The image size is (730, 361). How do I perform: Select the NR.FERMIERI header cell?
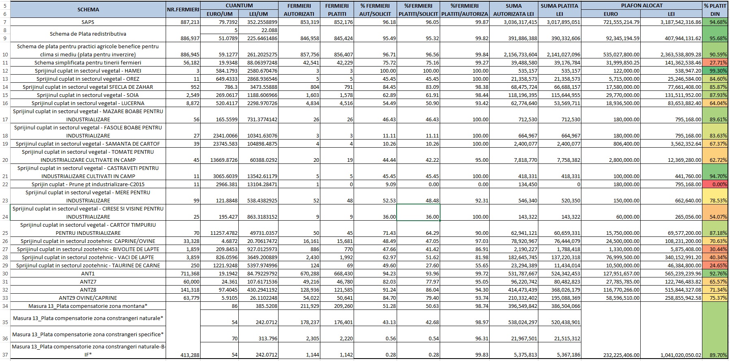[184, 10]
